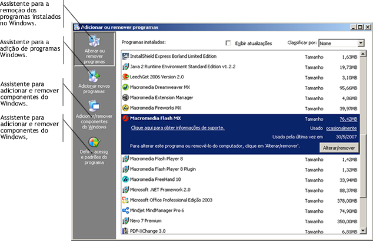Open the support information link for Flash MX
The width and height of the screenshot is (373, 241).
[x=176, y=128]
